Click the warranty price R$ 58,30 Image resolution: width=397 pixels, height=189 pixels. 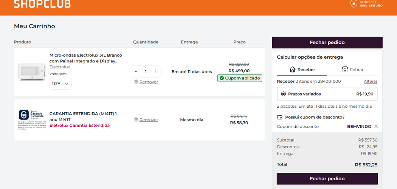click(239, 123)
